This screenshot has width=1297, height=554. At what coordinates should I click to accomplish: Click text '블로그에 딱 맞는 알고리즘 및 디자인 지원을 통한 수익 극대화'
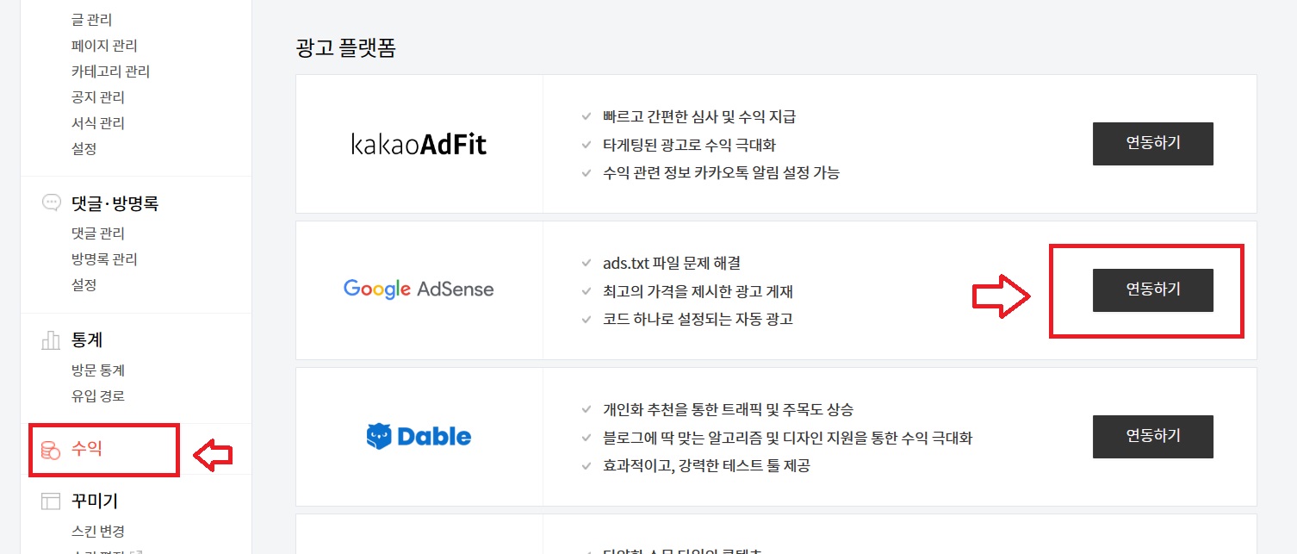tap(788, 438)
